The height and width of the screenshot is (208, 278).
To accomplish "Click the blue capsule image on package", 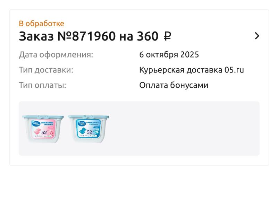I will pyautogui.click(x=83, y=132).
